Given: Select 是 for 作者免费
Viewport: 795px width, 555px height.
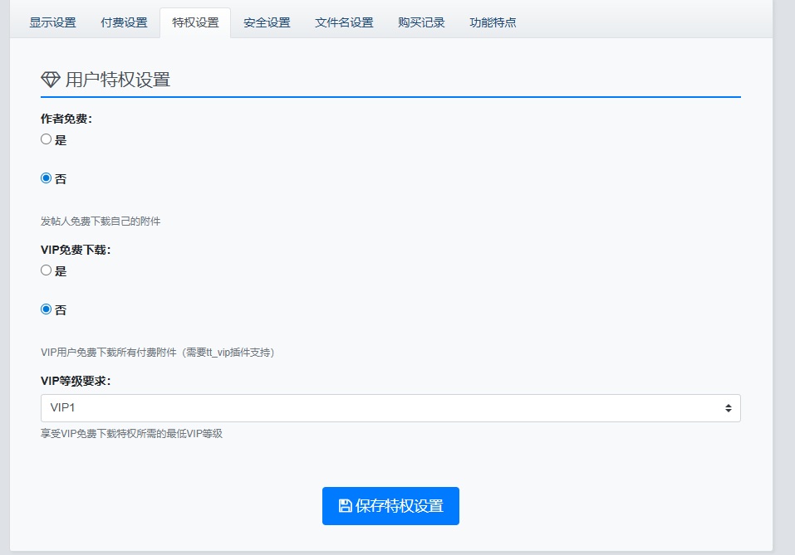Looking at the screenshot, I should coord(47,139).
